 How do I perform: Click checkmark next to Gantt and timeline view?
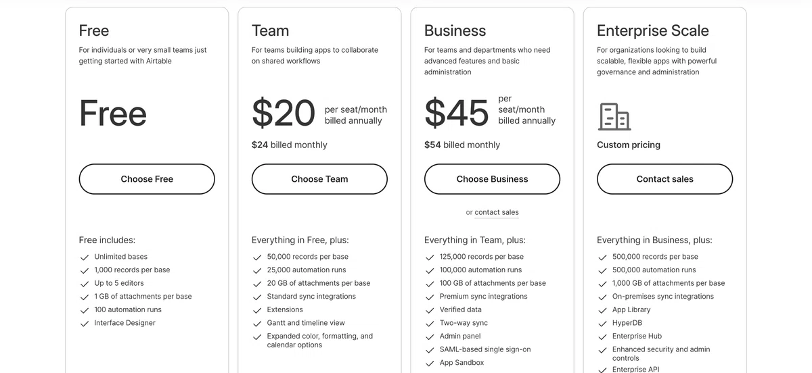pyautogui.click(x=257, y=324)
